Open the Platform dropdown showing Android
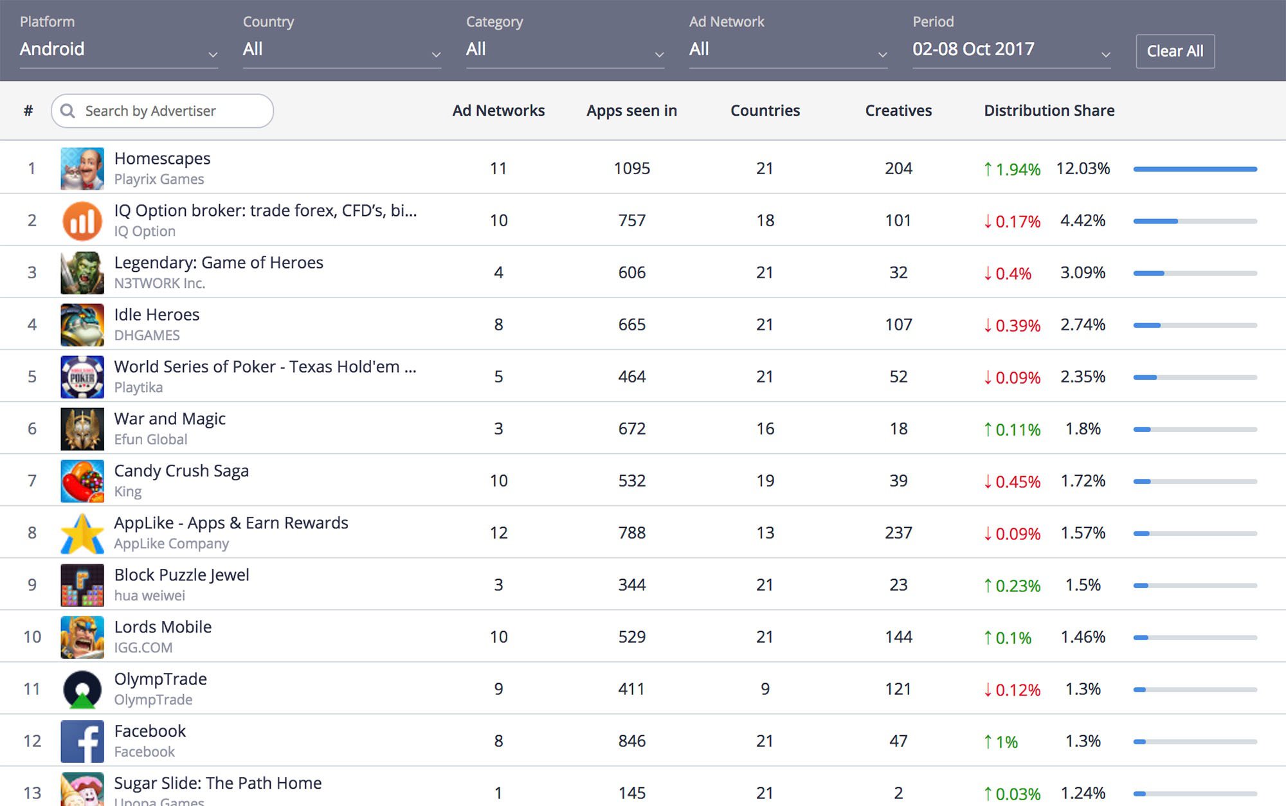The width and height of the screenshot is (1286, 806). pos(119,50)
